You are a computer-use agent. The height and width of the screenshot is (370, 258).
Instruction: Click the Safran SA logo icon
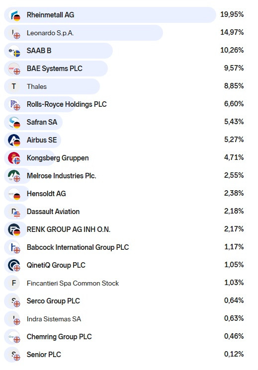click(14, 123)
